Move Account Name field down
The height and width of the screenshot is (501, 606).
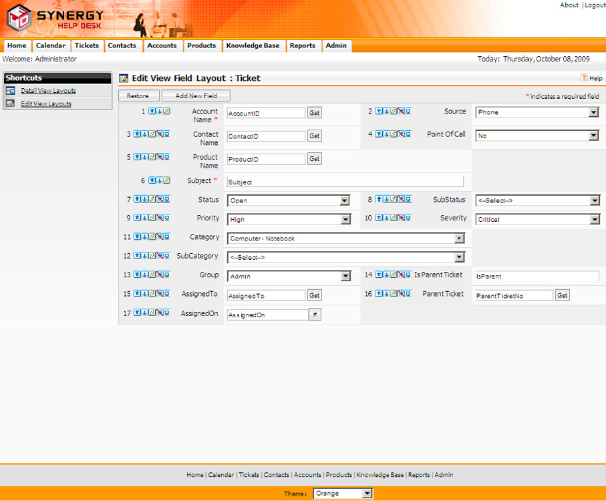point(160,112)
